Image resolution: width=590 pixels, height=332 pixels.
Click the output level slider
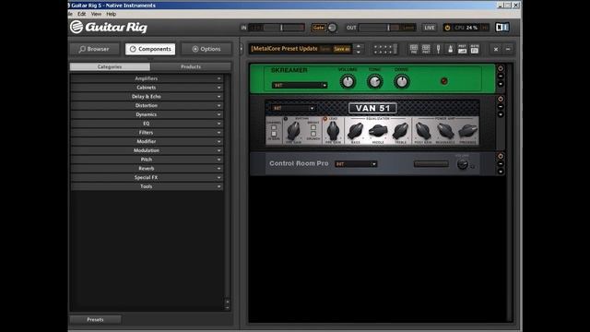[x=386, y=28]
